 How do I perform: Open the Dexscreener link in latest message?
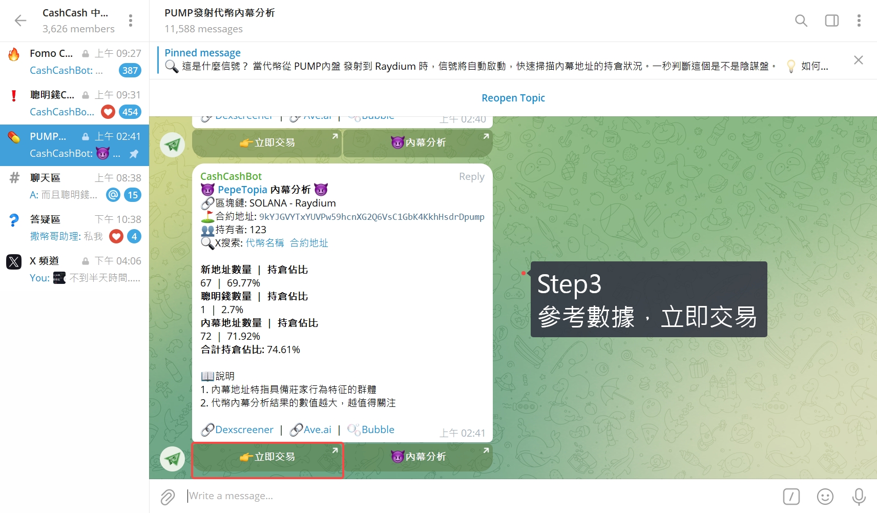(x=244, y=429)
